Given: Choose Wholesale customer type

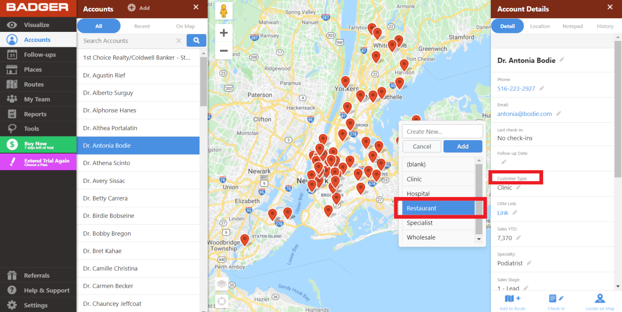Looking at the screenshot, I should tap(438, 237).
